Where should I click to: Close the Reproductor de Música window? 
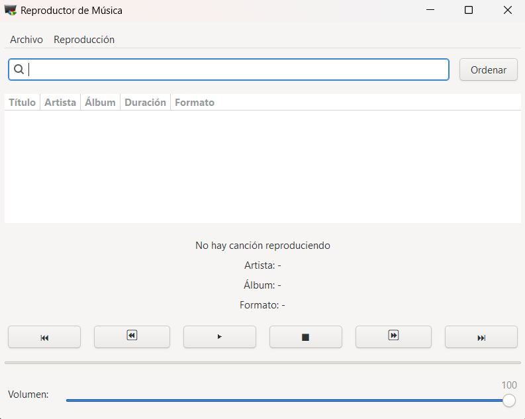(508, 10)
